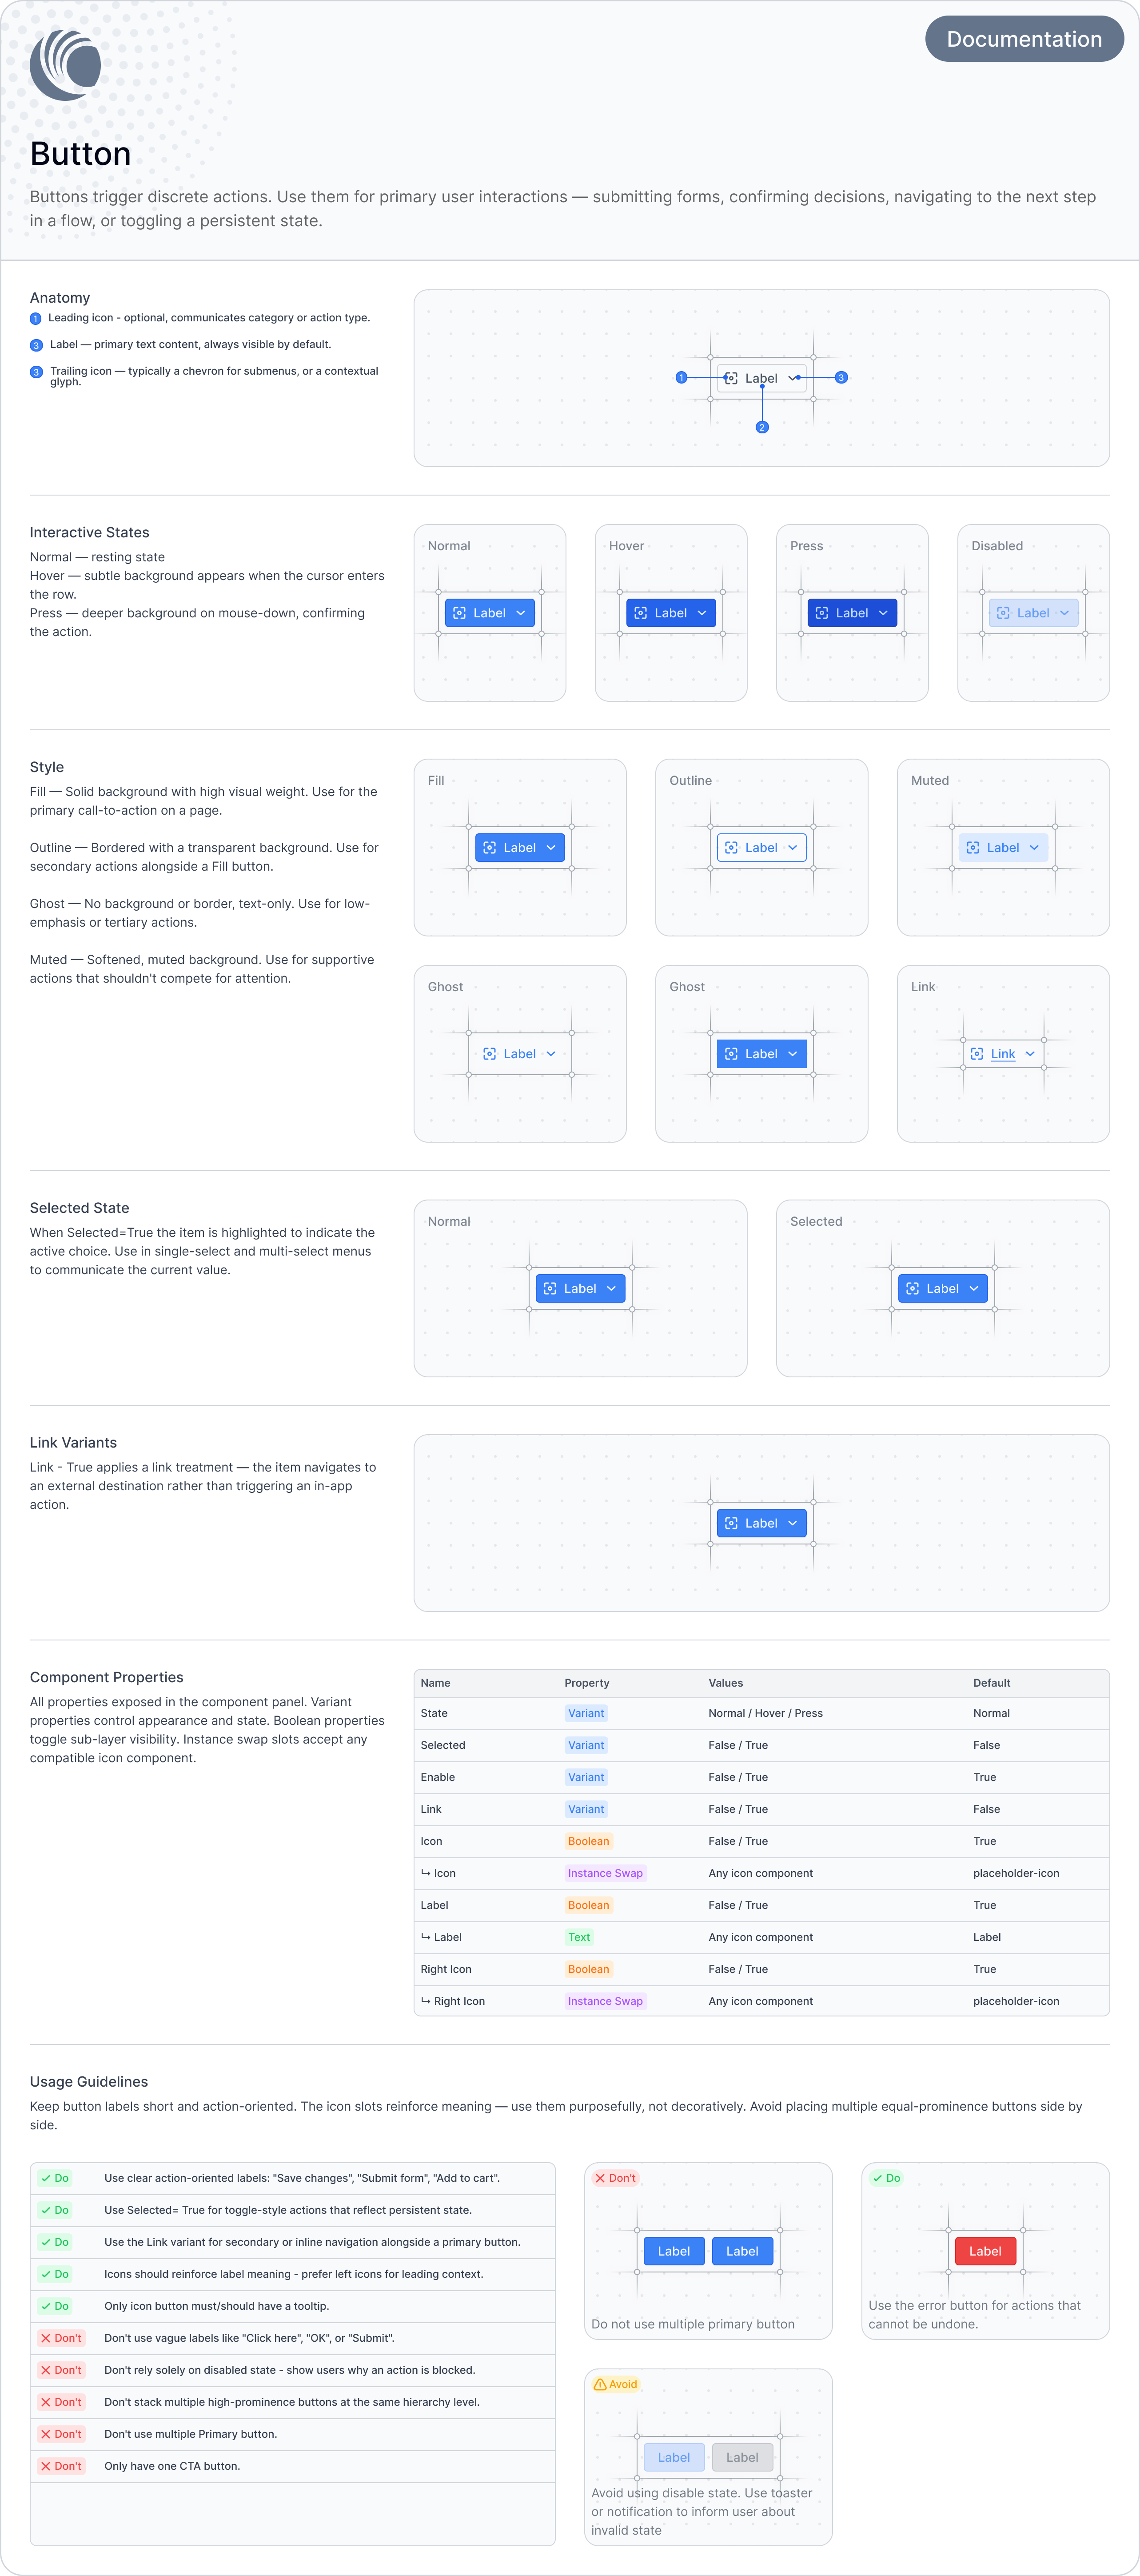This screenshot has height=2576, width=1140.
Task: Click the leading icon beside the underlined Link text
Action: pos(977,1054)
